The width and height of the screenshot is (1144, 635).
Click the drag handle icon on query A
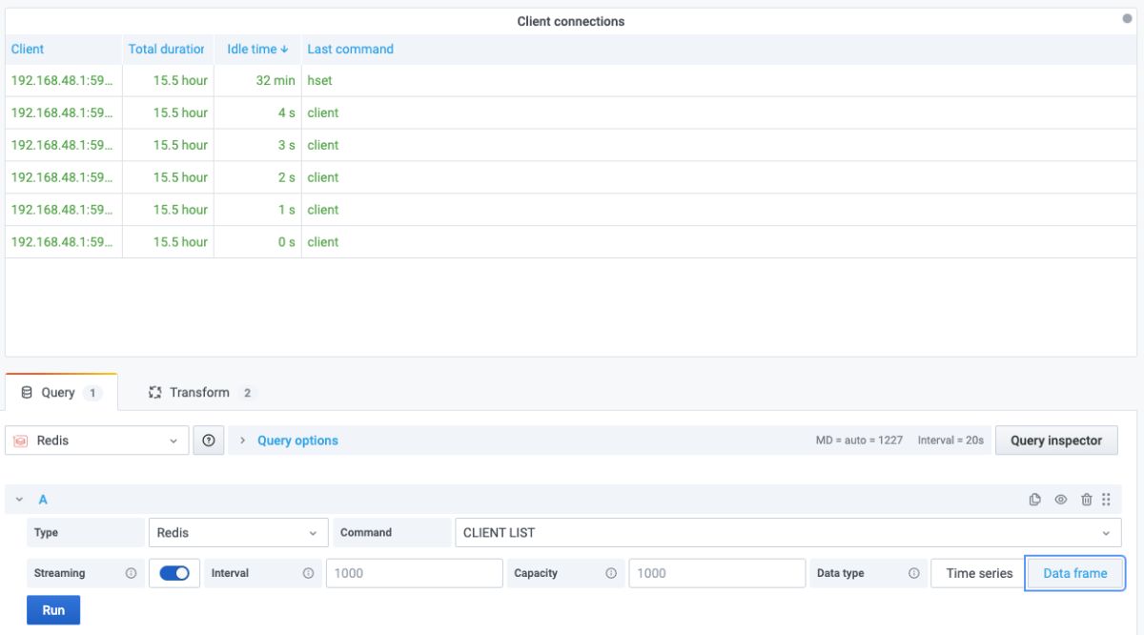[1106, 501]
